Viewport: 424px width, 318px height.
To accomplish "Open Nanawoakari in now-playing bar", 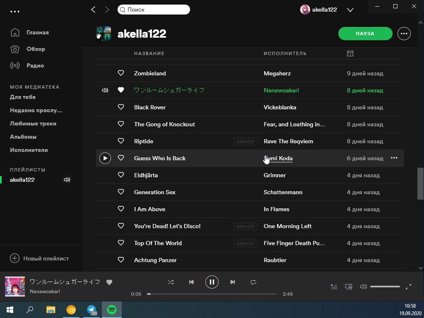I will coord(45,291).
